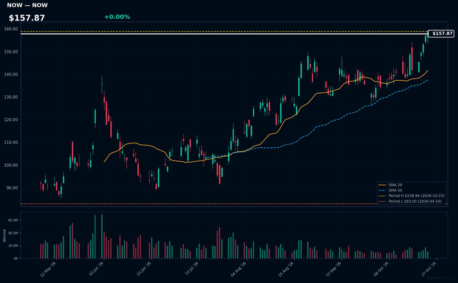Click the 25 Aug '26 date label

click(285, 269)
